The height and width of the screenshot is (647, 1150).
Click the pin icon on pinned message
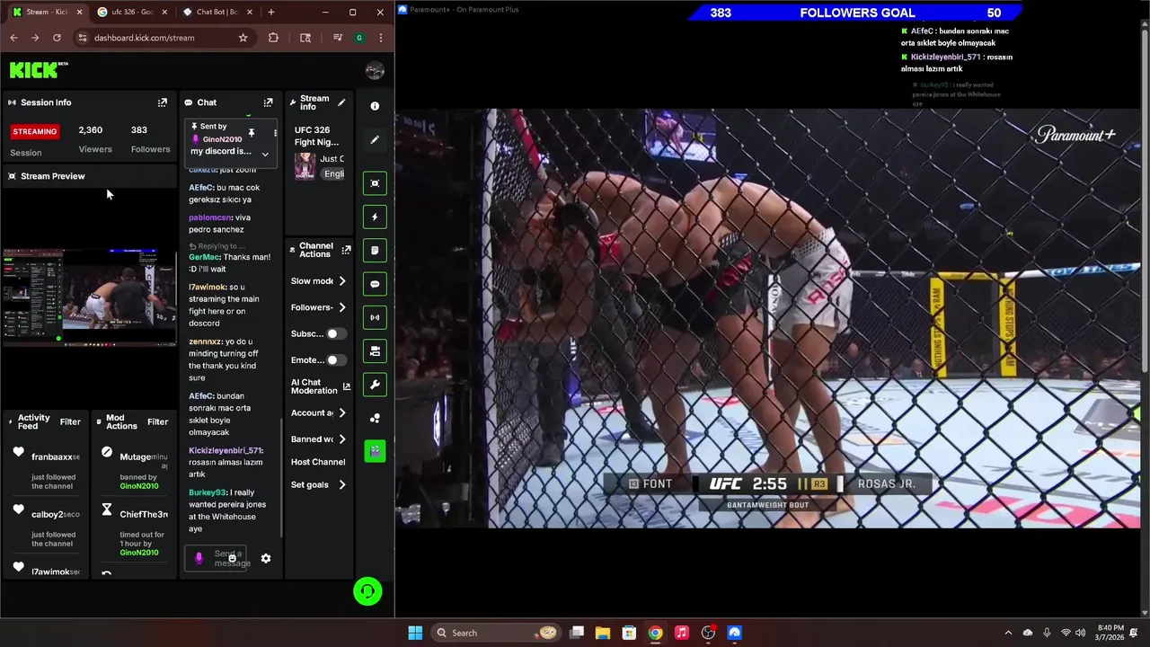[252, 133]
